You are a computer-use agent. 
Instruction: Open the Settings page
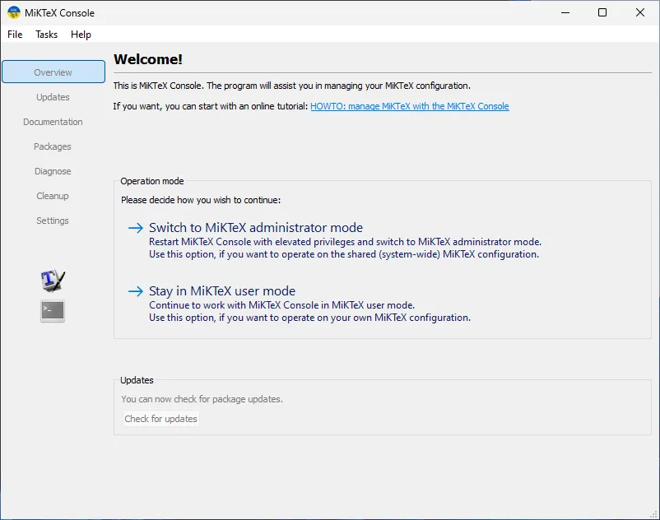pos(53,221)
